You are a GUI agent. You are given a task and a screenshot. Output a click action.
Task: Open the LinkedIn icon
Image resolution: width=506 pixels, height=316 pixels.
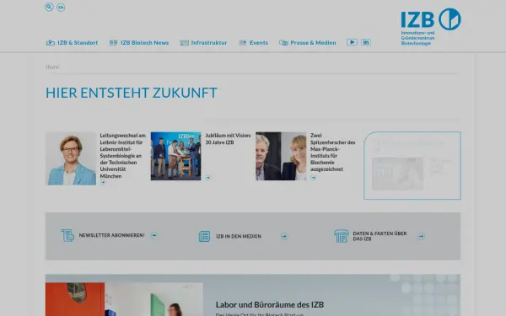[x=366, y=42]
